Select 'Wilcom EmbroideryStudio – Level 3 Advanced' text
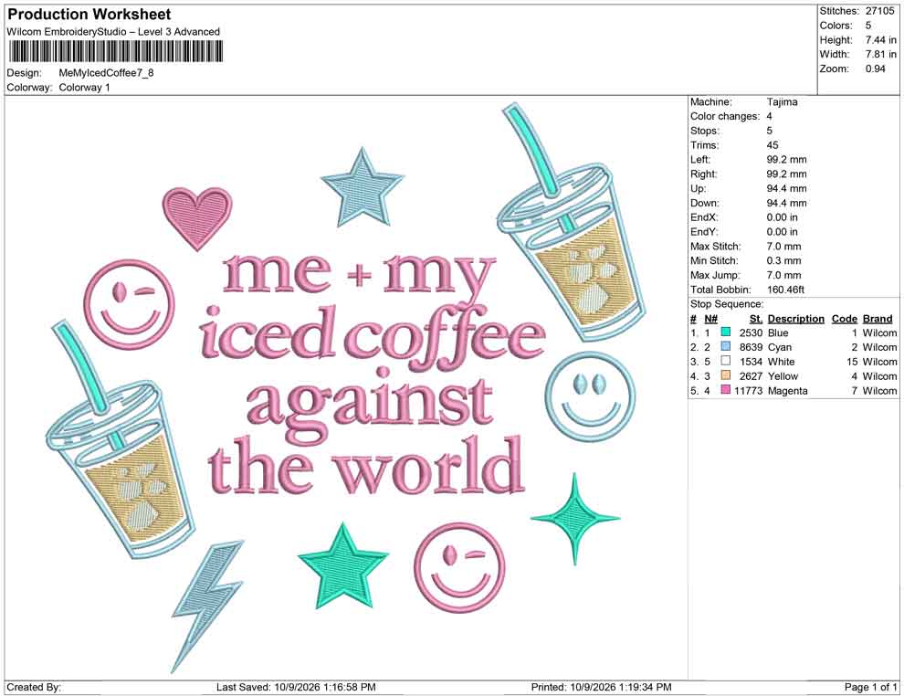This screenshot has width=904, height=696. click(113, 32)
